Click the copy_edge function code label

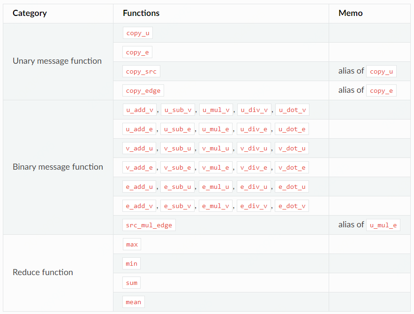143,91
